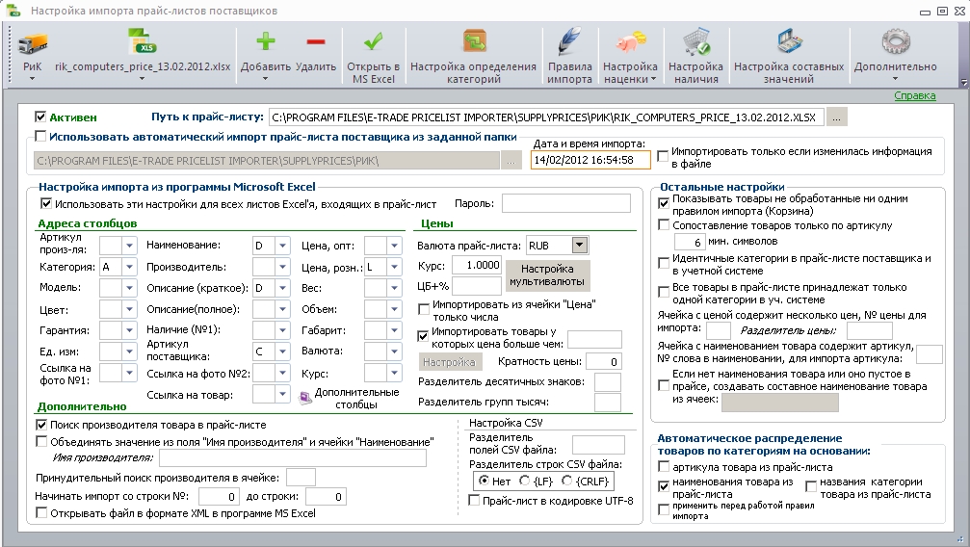Screen dimensions: 970x547
Task: Enable distribution by артикула товара
Action: click(664, 466)
